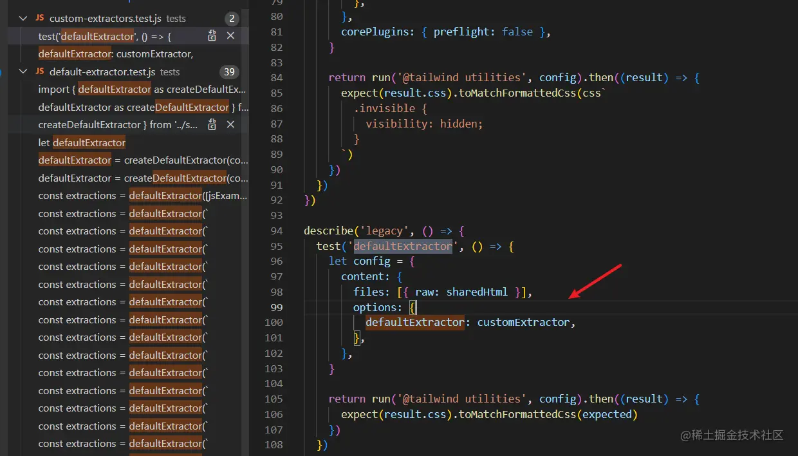Click 'files: [{ raw: sharedHtml }],' line
The height and width of the screenshot is (456, 798).
point(443,292)
